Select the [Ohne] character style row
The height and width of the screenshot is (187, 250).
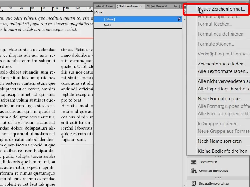[138, 19]
